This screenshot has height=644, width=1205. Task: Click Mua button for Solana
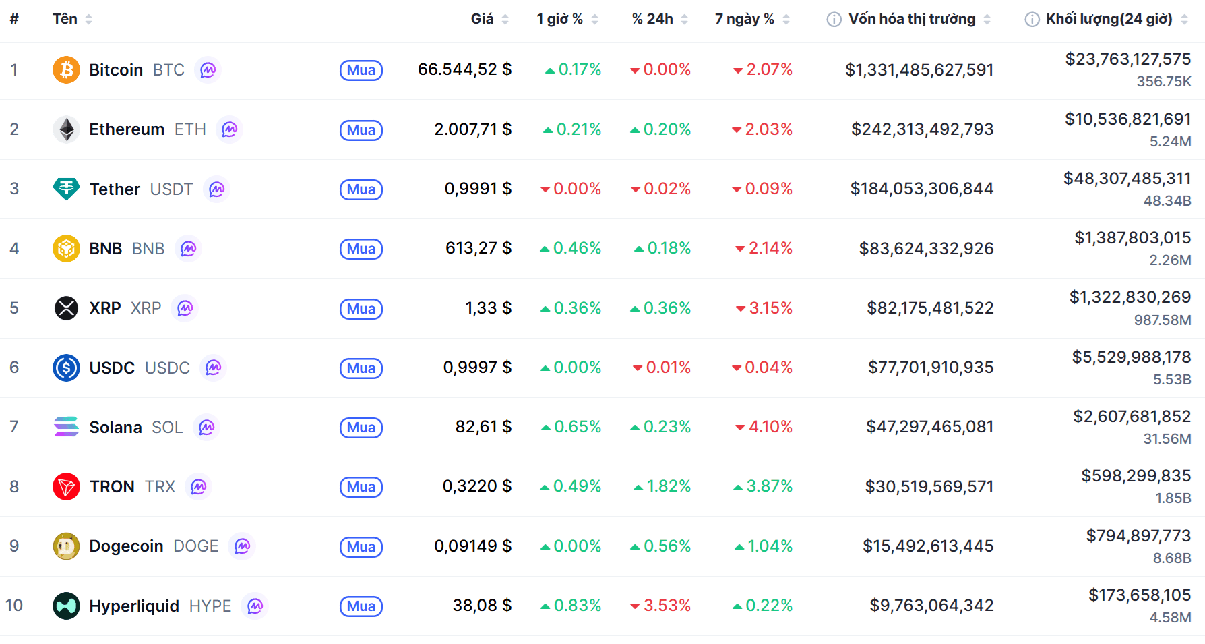click(361, 428)
